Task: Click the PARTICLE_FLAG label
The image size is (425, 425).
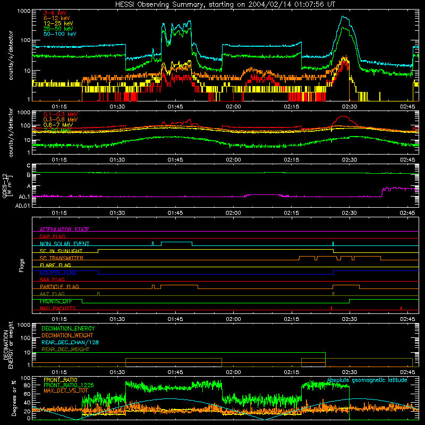Action: 59,286
